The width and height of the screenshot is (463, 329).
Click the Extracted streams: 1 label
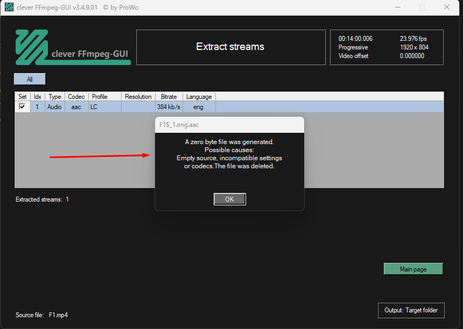point(42,199)
